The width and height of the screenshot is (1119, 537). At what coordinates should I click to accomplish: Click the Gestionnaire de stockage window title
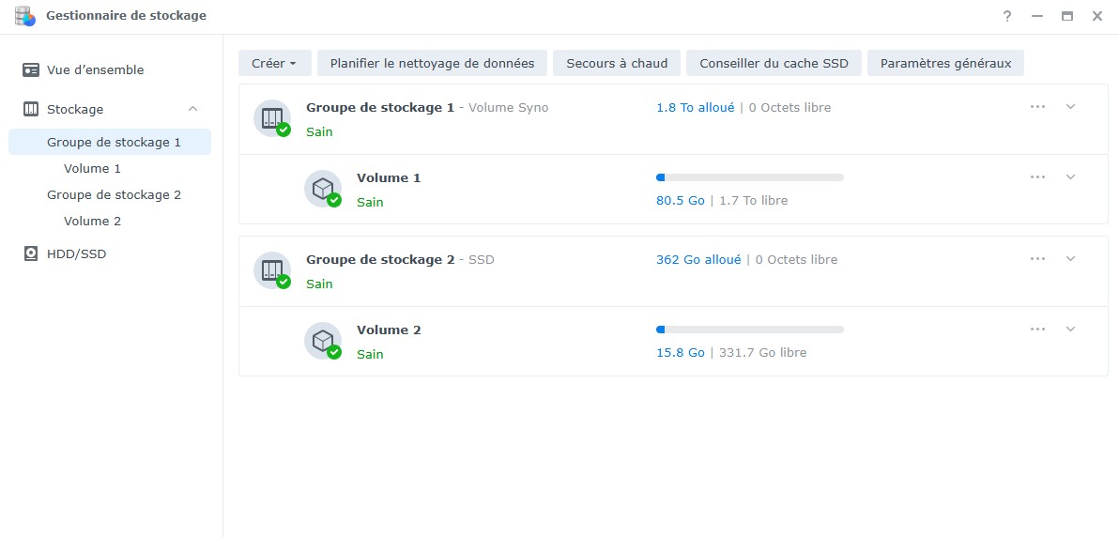pos(127,16)
